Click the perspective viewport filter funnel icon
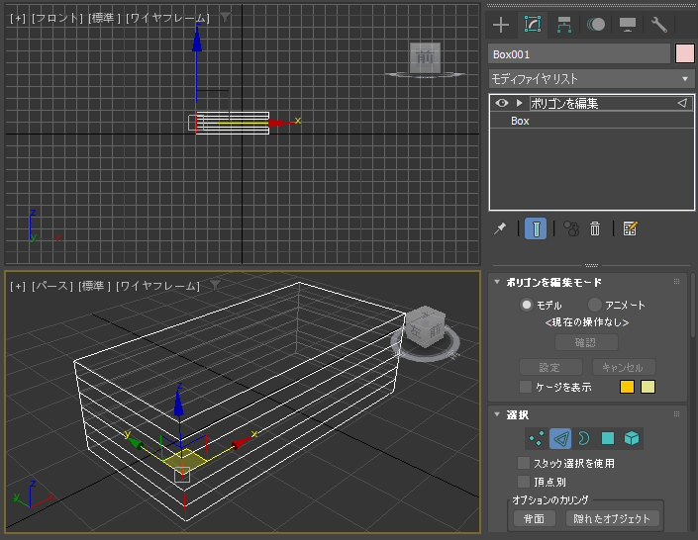Screen dimensions: 698x540 click(x=216, y=285)
